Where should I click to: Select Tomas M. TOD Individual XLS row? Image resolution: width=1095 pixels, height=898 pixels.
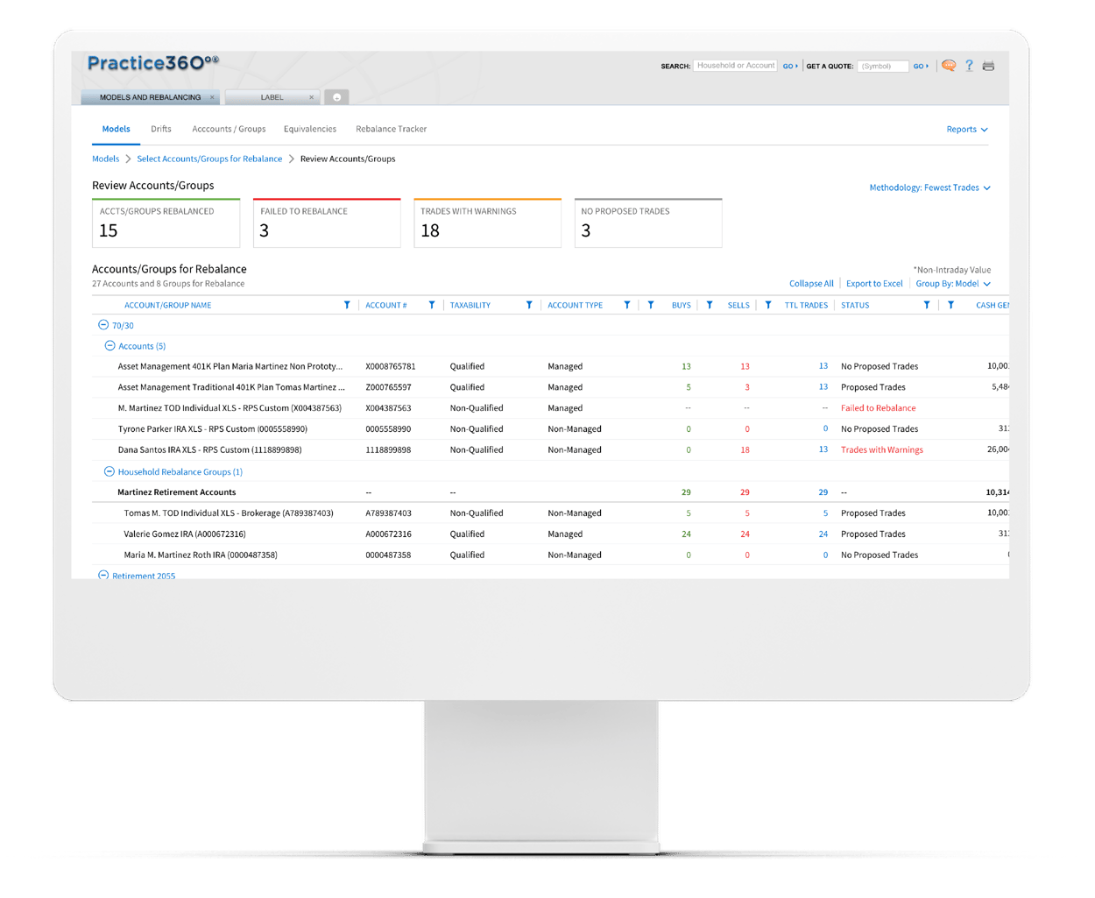click(x=550, y=513)
